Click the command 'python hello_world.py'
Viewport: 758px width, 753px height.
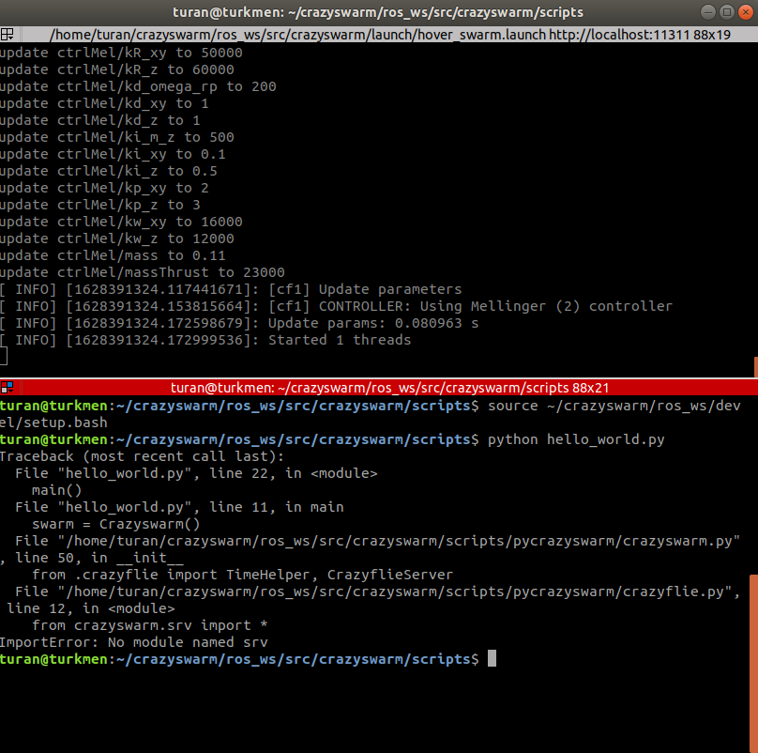(576, 439)
